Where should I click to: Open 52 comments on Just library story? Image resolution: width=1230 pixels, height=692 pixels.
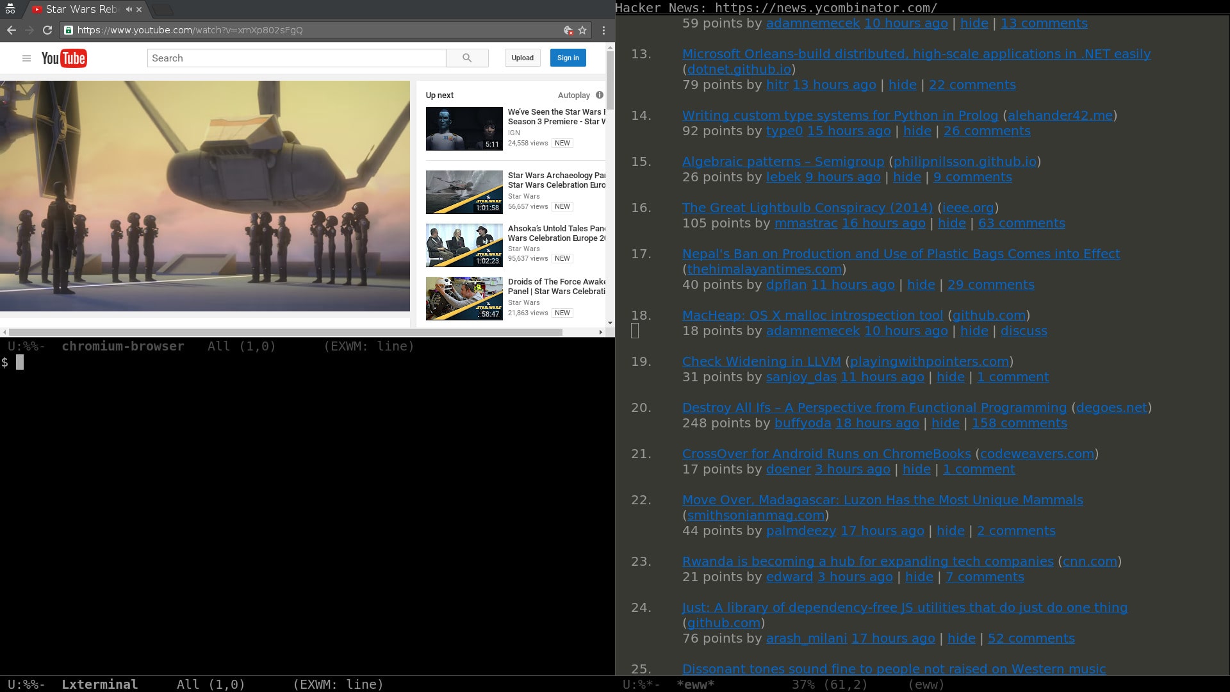coord(1031,638)
